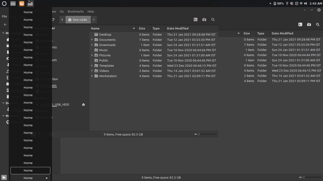This screenshot has width=323, height=181.
Task: Click the Firefox icon in the top panel
Action: coord(21,4)
